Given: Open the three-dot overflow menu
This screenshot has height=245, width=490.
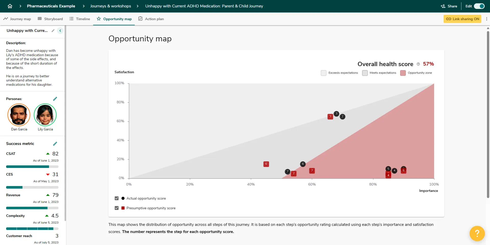Looking at the screenshot, I should (x=487, y=19).
